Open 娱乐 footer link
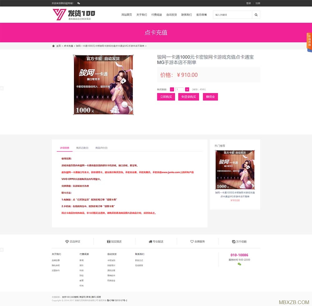 [x=81, y=265]
